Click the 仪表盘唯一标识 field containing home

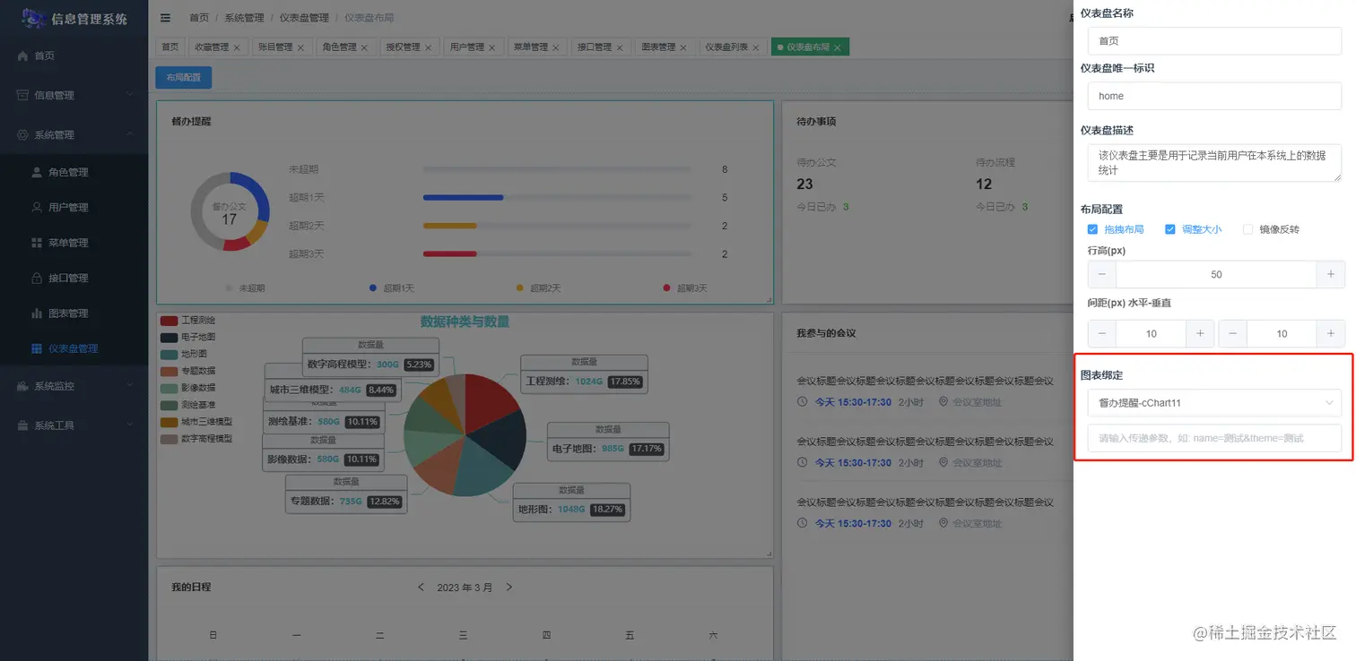pos(1214,96)
